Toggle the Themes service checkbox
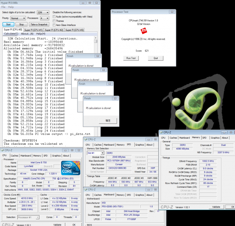 (54, 21)
